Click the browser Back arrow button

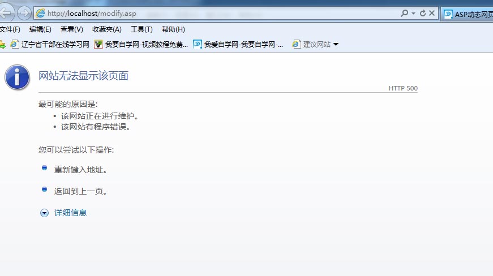tap(6, 13)
